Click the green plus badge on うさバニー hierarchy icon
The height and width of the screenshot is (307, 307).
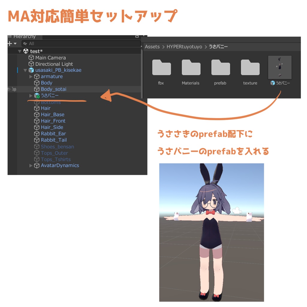[38, 97]
